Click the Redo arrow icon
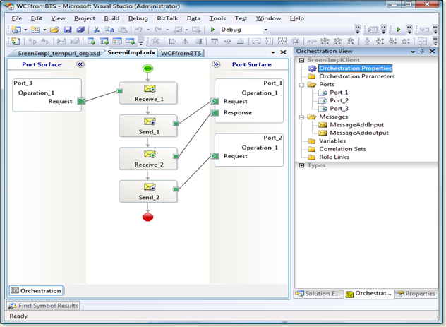Viewport: 446px width, 327px height. pyautogui.click(x=158, y=30)
